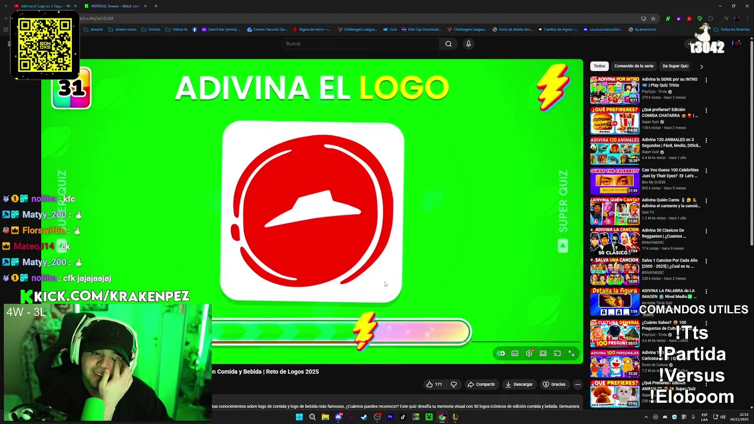The width and height of the screenshot is (754, 424).
Task: Toggle autoplay switch in video player
Action: 501,353
